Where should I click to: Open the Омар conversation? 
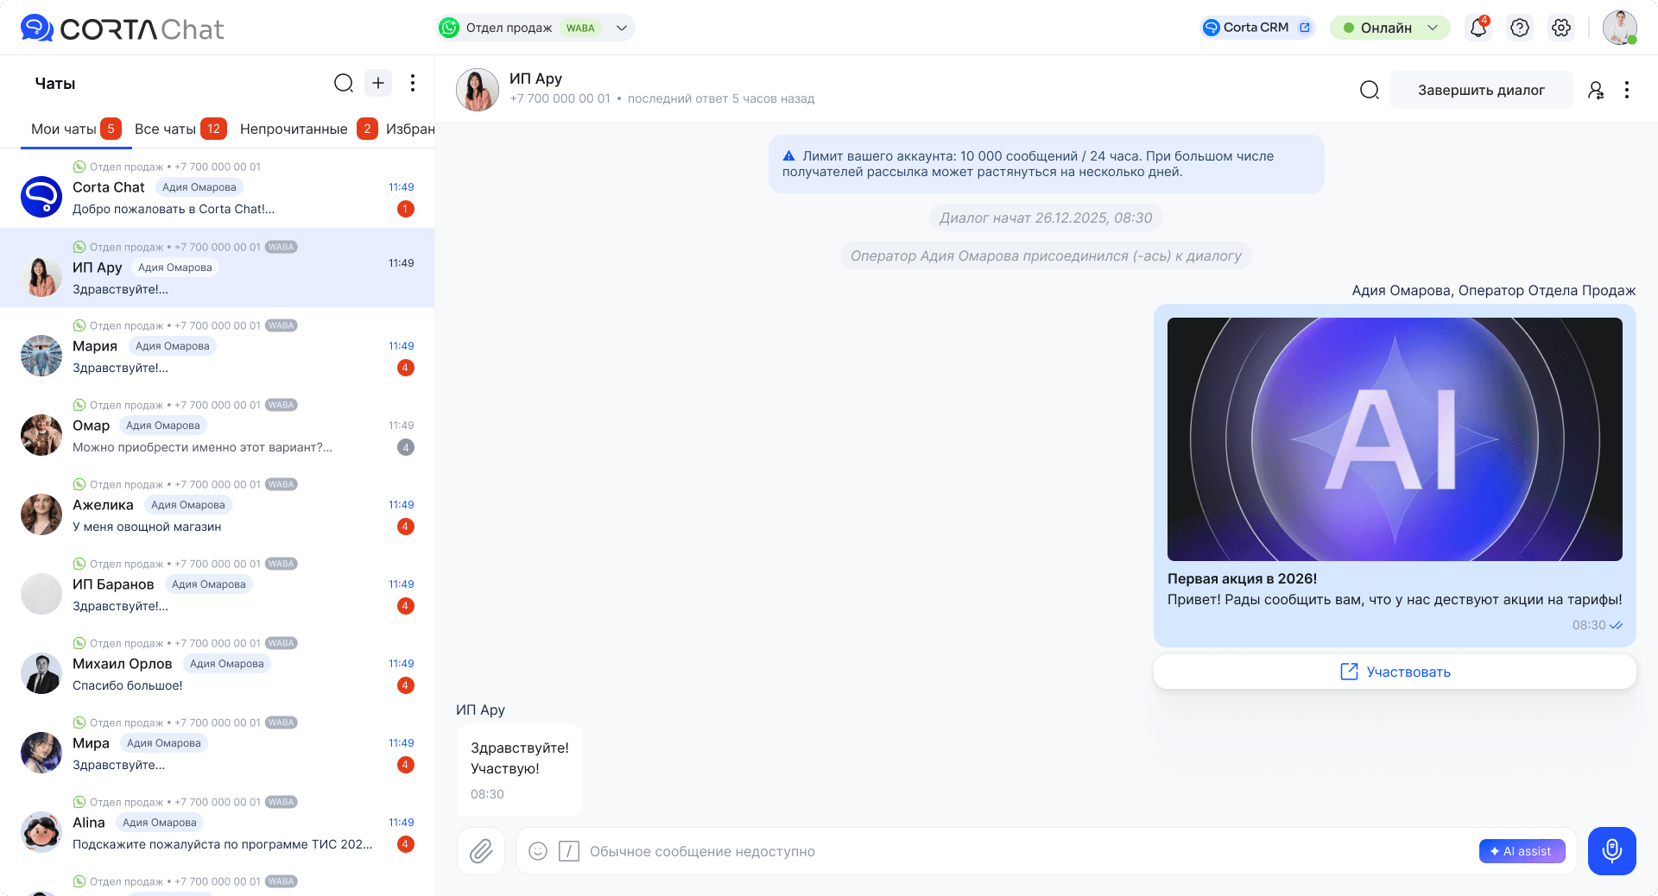coord(218,426)
